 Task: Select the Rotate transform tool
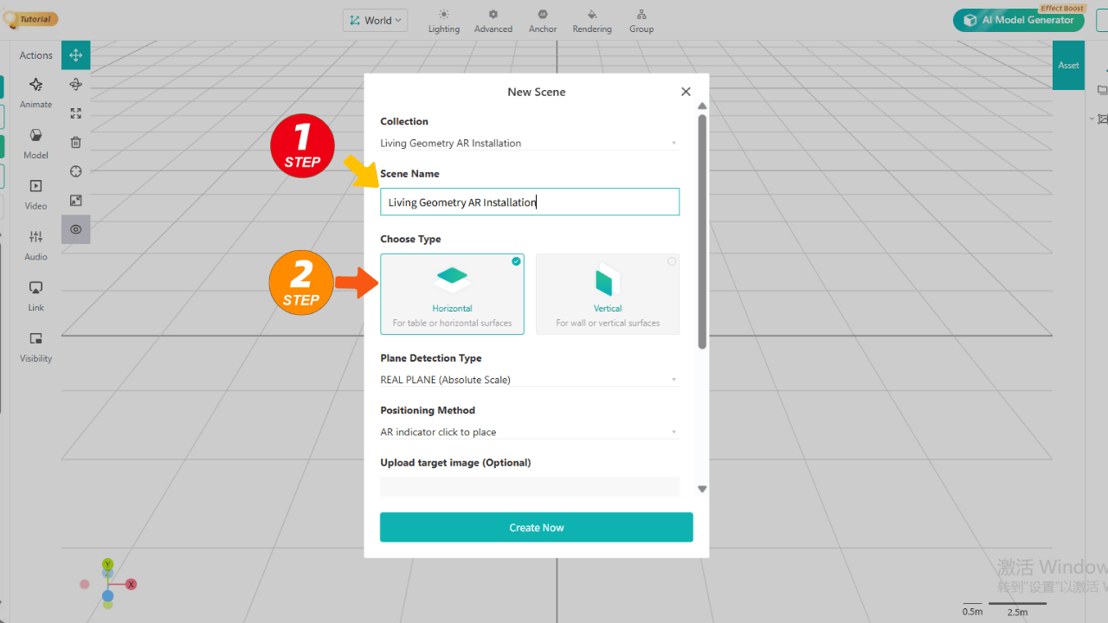[75, 84]
